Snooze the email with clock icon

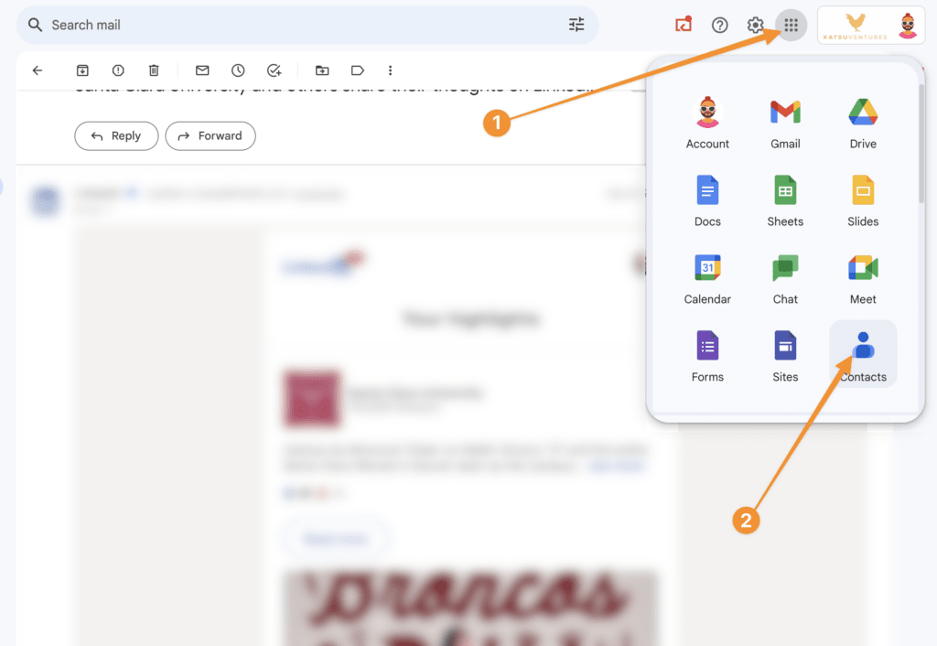[238, 70]
